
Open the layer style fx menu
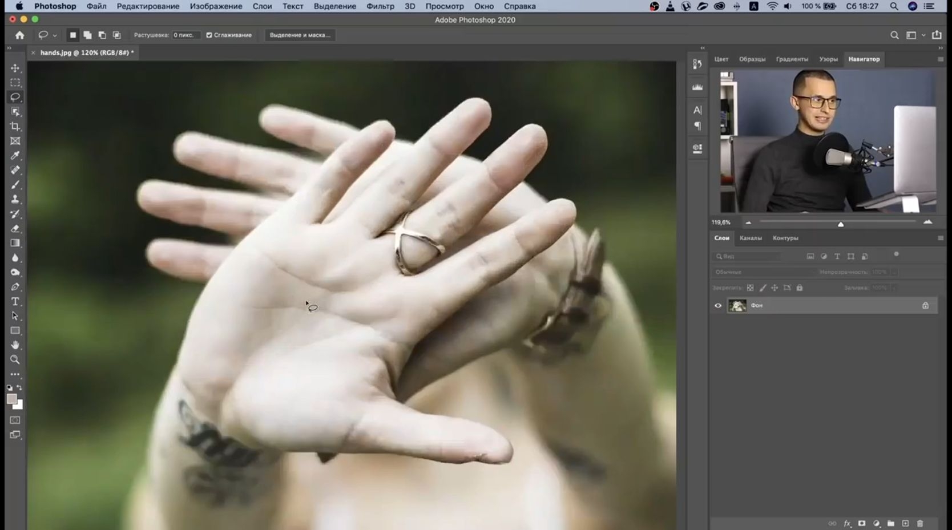(x=848, y=523)
